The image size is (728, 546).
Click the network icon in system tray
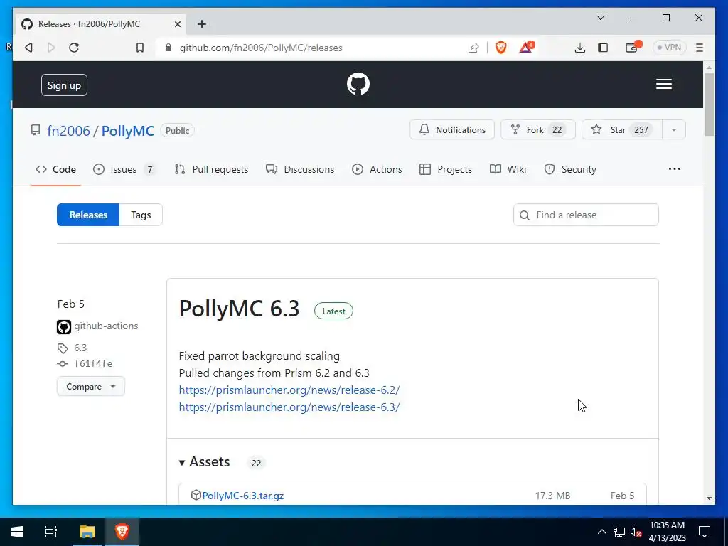coord(619,532)
